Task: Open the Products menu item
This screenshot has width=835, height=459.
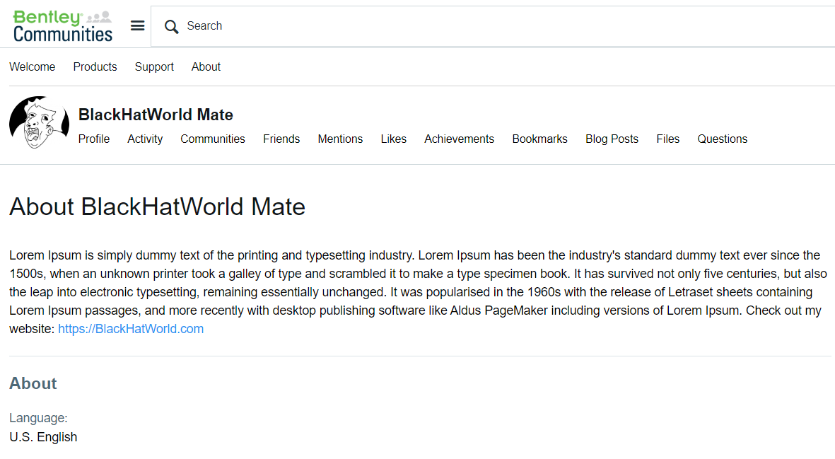Action: coord(95,67)
